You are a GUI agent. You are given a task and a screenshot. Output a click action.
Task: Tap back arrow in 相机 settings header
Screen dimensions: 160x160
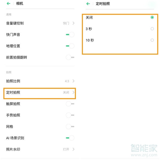[9, 4]
